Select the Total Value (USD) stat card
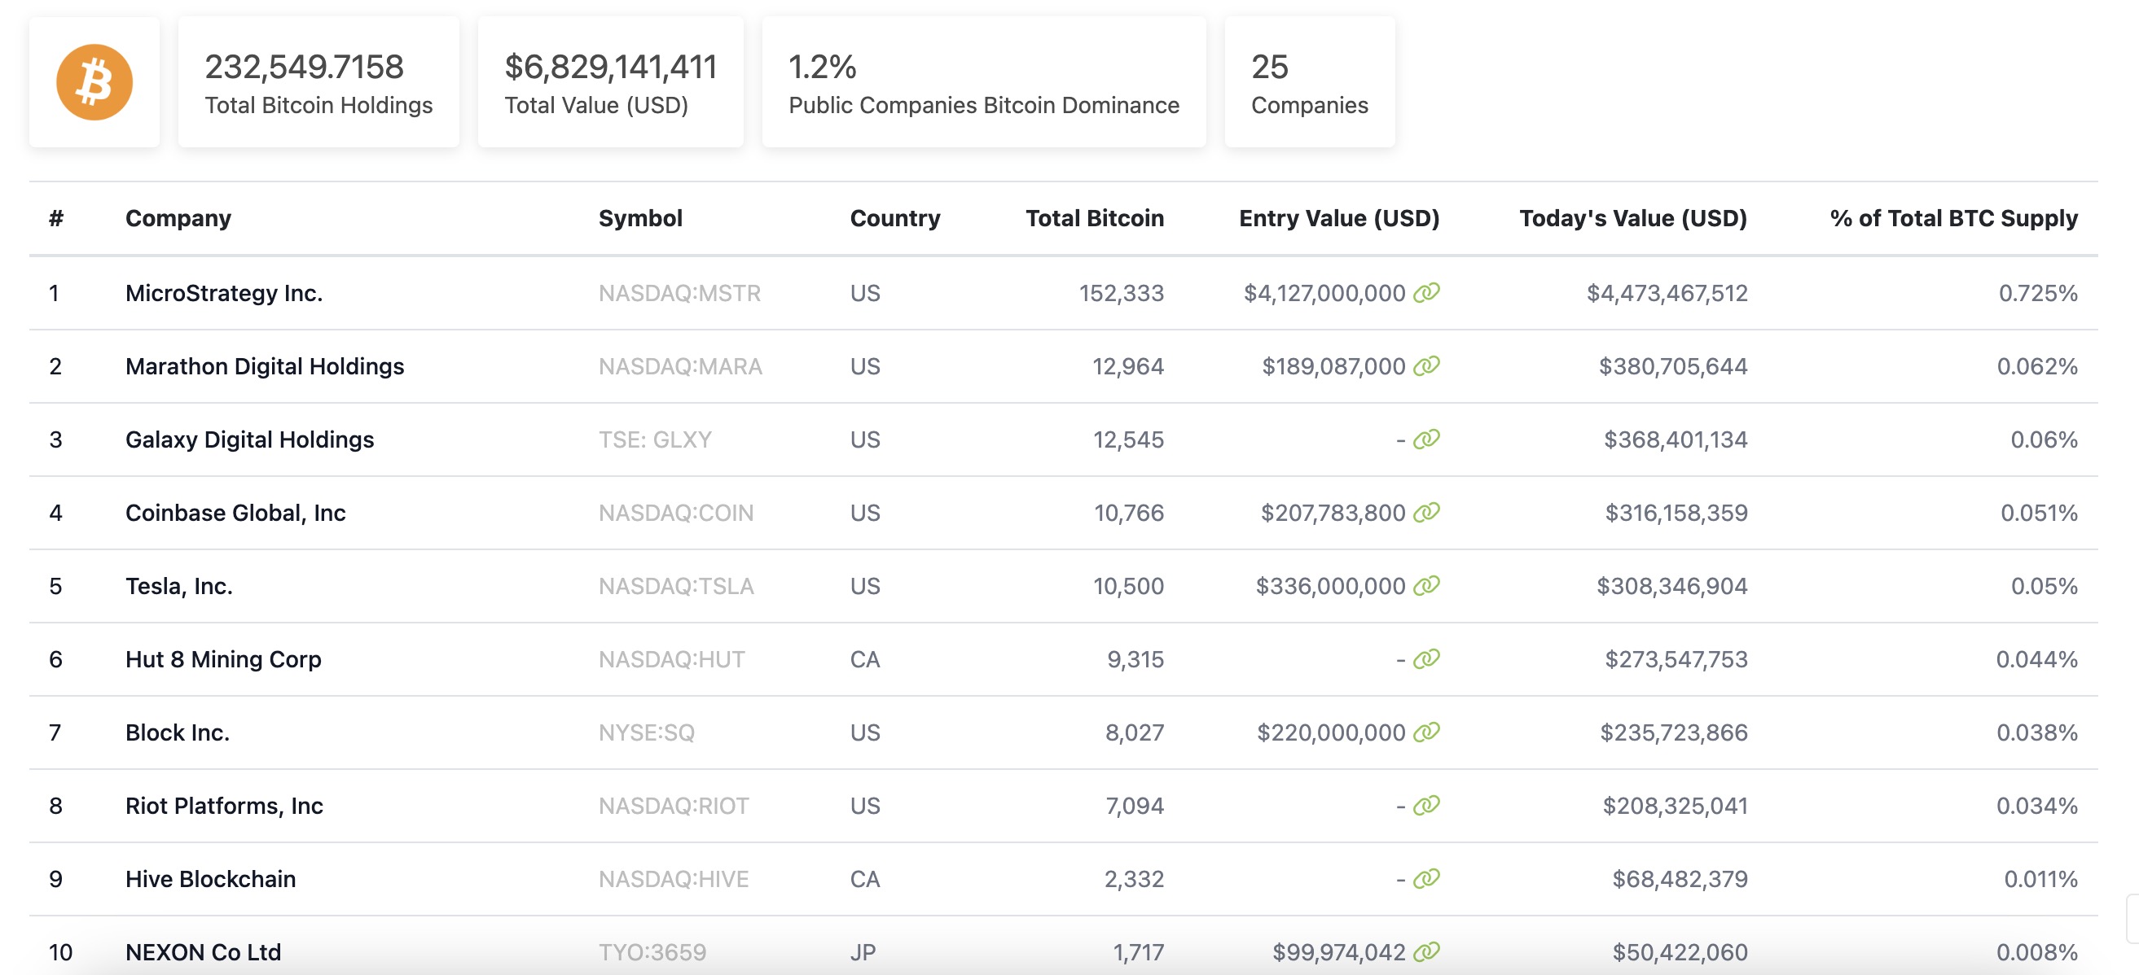The width and height of the screenshot is (2139, 975). tap(610, 82)
